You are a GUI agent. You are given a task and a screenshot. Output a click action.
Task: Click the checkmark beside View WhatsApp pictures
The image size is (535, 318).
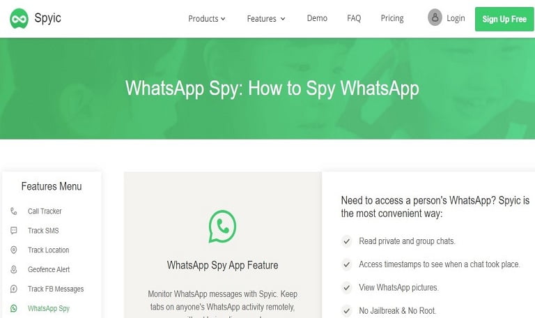coord(347,287)
